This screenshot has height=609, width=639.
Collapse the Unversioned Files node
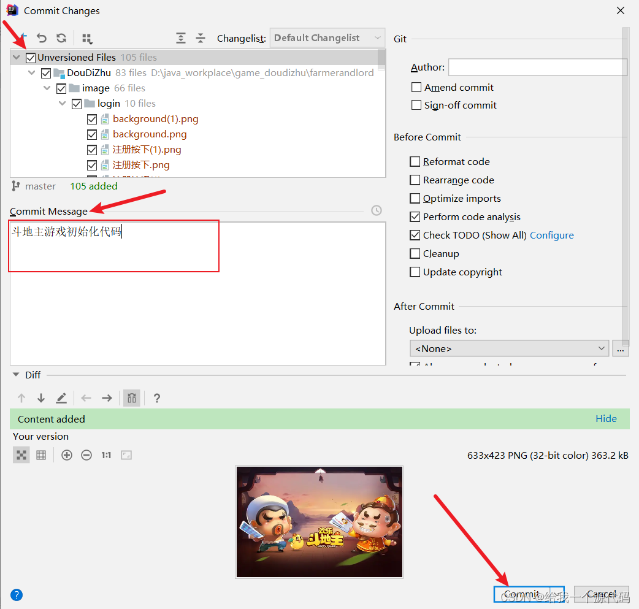(17, 58)
